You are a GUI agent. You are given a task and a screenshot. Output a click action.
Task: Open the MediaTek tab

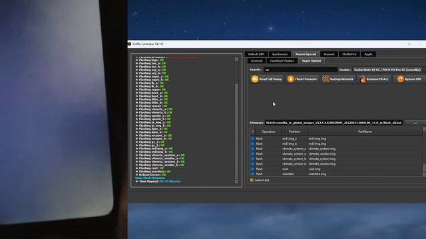[349, 54]
